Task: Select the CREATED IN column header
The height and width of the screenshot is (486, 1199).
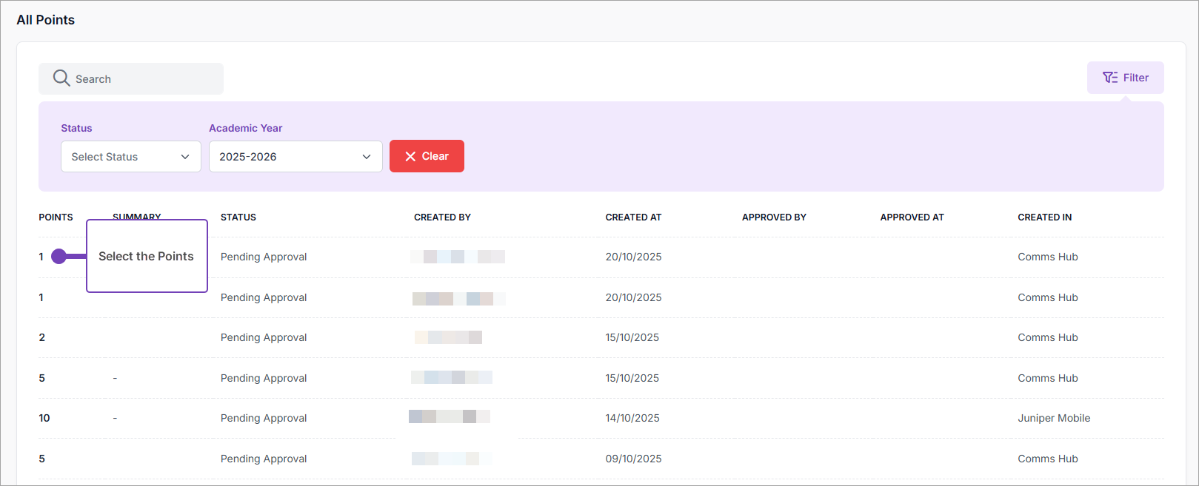Action: click(x=1044, y=217)
